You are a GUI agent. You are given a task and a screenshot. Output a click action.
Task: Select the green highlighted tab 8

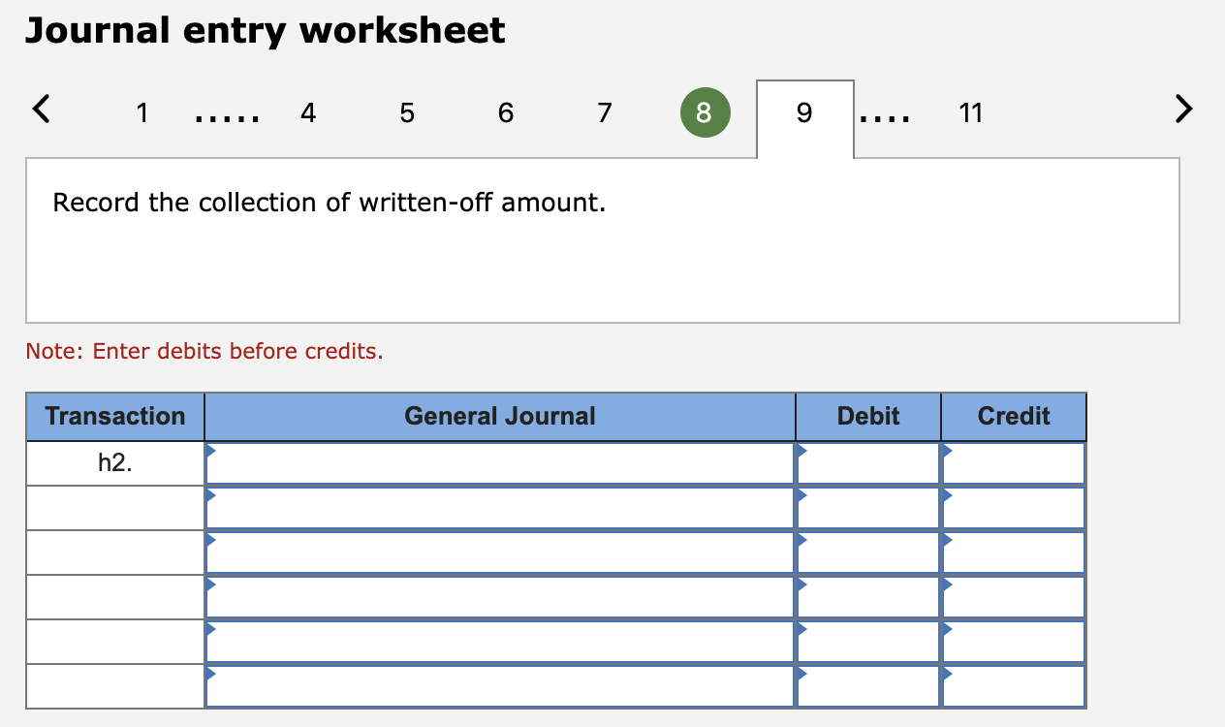tap(705, 112)
